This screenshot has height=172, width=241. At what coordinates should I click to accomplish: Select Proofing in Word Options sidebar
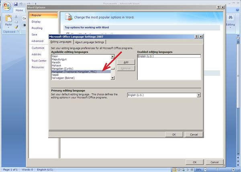tap(37, 28)
